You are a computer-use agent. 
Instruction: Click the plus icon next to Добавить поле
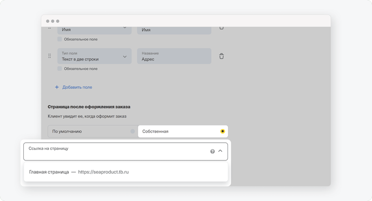tap(57, 87)
